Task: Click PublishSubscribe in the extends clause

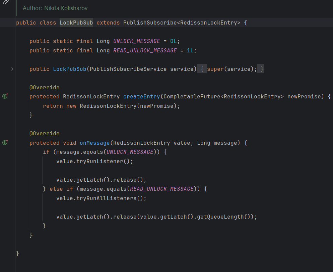Action: point(150,22)
